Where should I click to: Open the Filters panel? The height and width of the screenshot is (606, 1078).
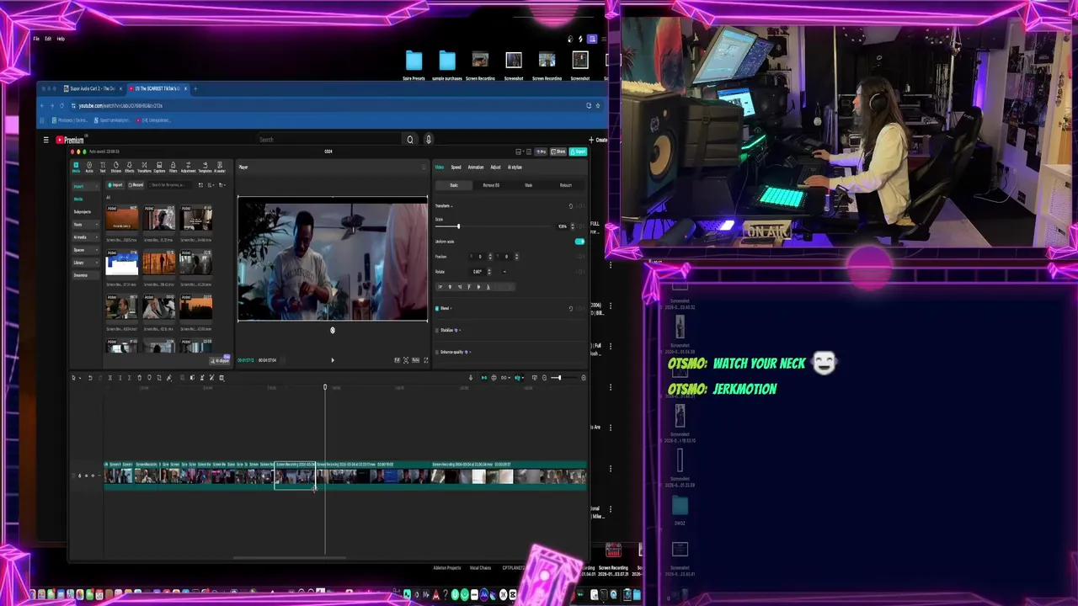(173, 167)
